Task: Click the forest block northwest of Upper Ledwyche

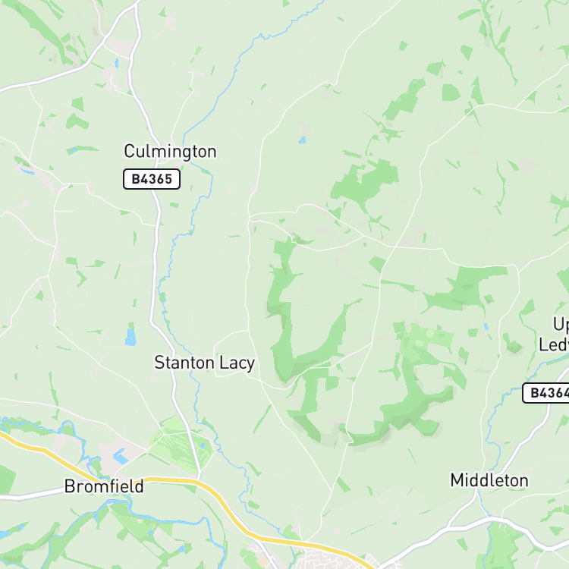Action: pos(468,287)
